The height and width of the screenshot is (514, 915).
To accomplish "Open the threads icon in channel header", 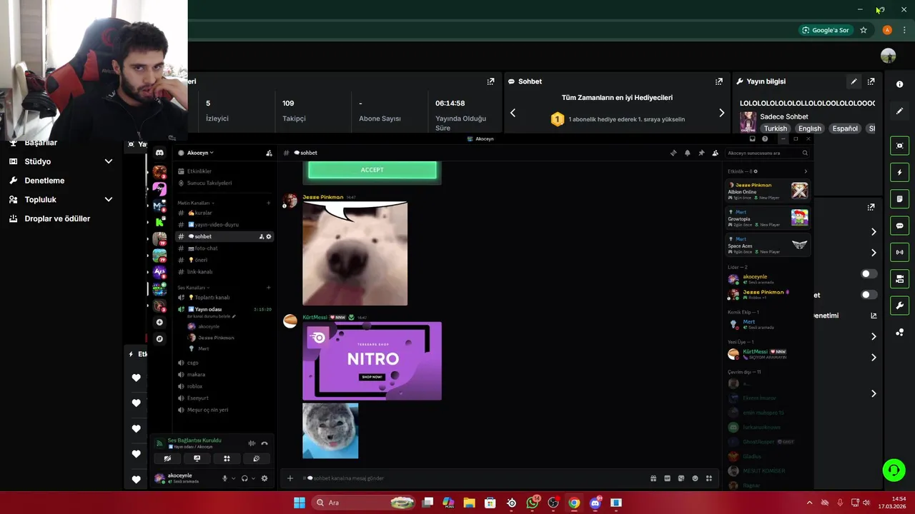I will pyautogui.click(x=673, y=153).
